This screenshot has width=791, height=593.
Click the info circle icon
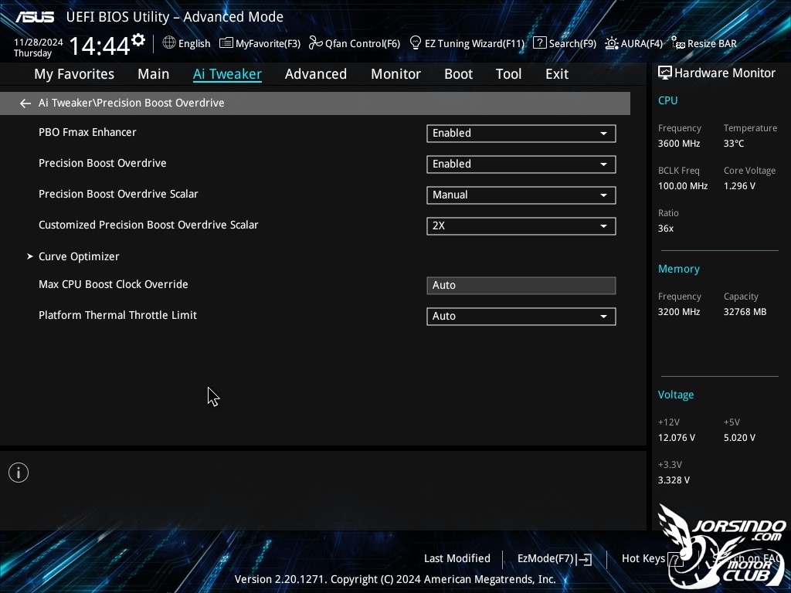click(19, 473)
